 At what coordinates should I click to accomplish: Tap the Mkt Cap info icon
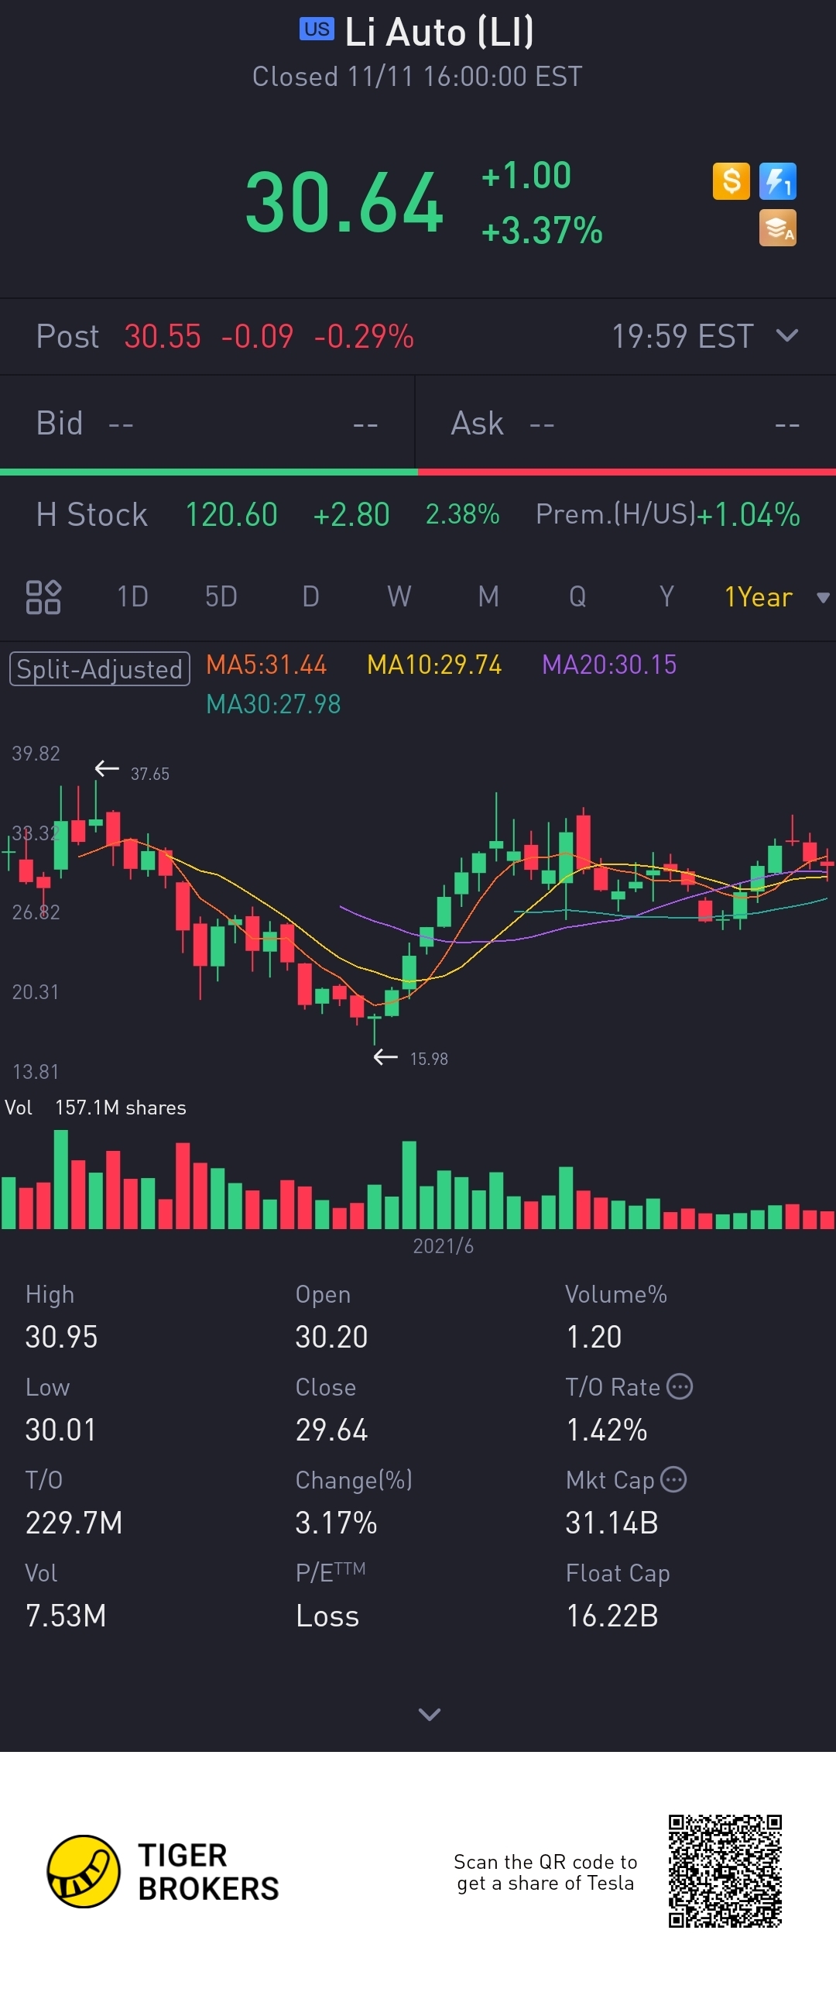(673, 1479)
